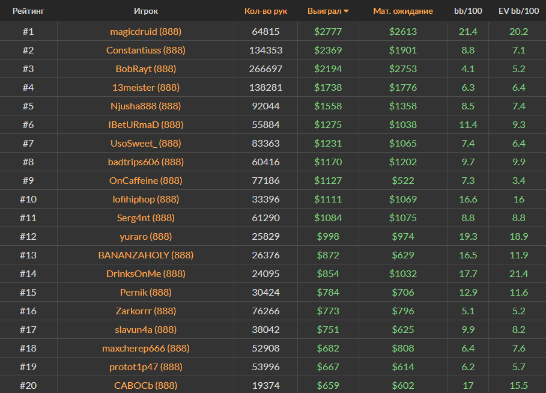The height and width of the screenshot is (393, 546).
Task: Click the Игрок column header
Action: point(146,11)
